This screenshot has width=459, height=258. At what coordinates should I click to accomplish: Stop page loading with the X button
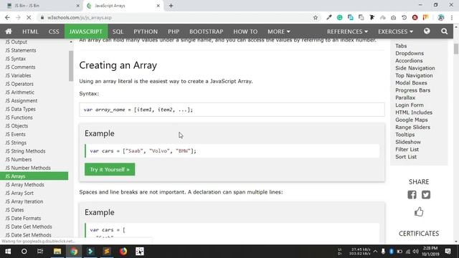pyautogui.click(x=29, y=17)
